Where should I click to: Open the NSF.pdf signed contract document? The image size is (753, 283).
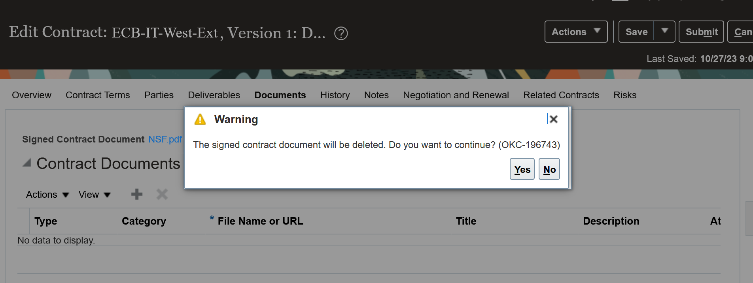coord(165,139)
